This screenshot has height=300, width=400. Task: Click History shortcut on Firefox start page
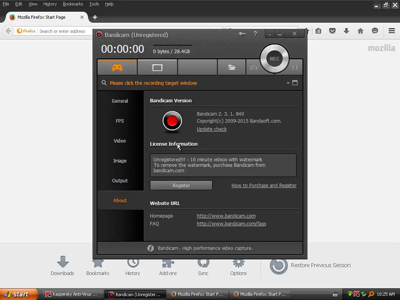pyautogui.click(x=133, y=267)
